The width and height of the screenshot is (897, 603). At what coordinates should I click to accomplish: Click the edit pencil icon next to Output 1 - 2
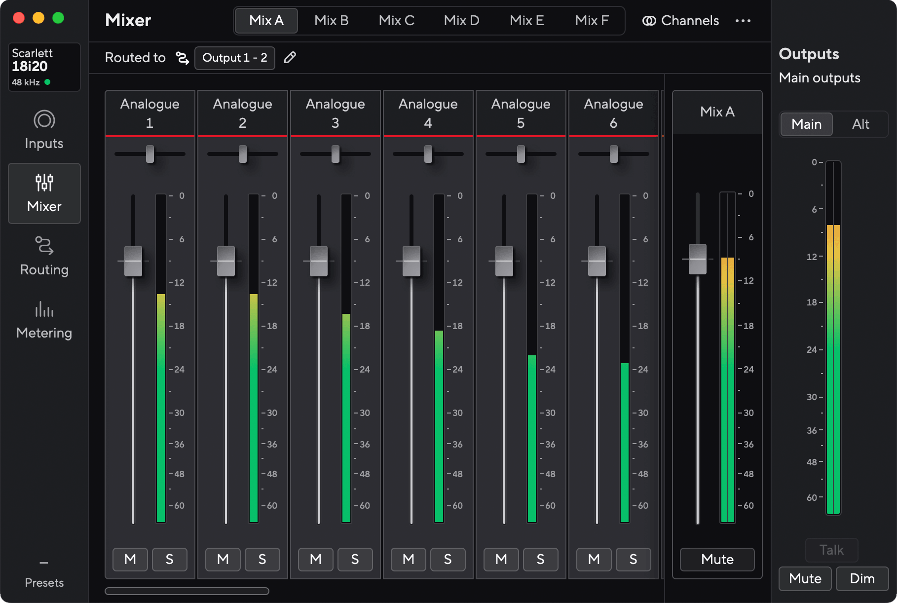(290, 58)
